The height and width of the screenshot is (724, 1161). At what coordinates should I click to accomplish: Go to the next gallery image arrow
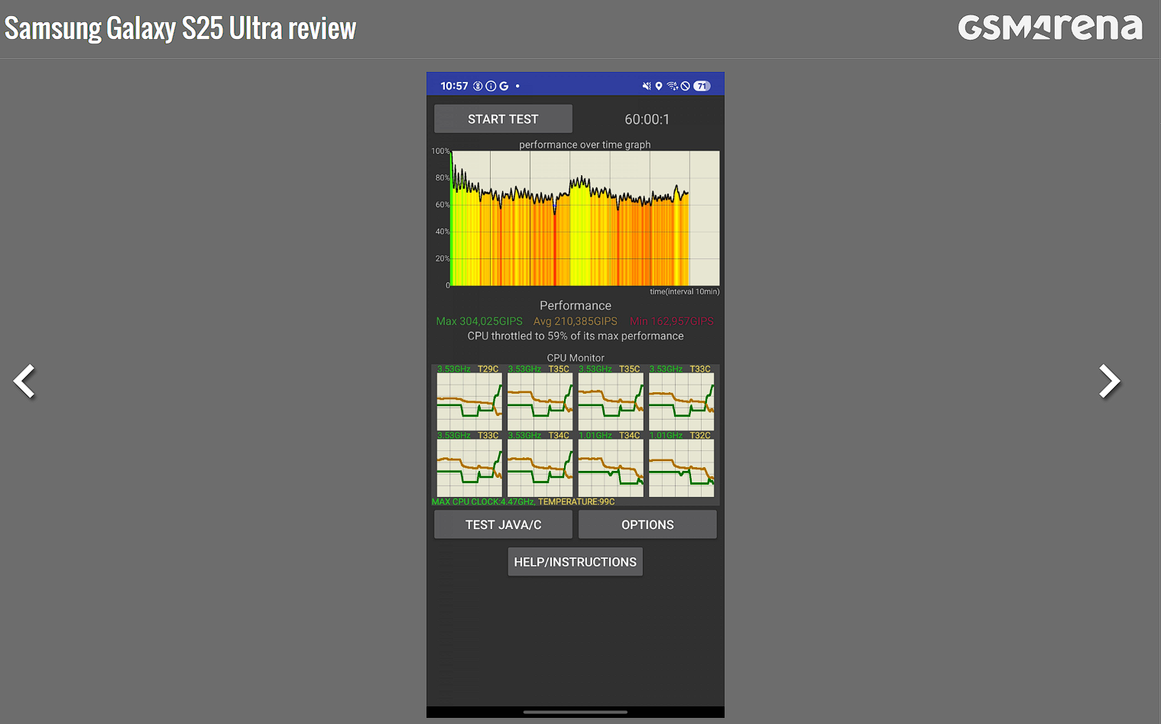[x=1109, y=381]
